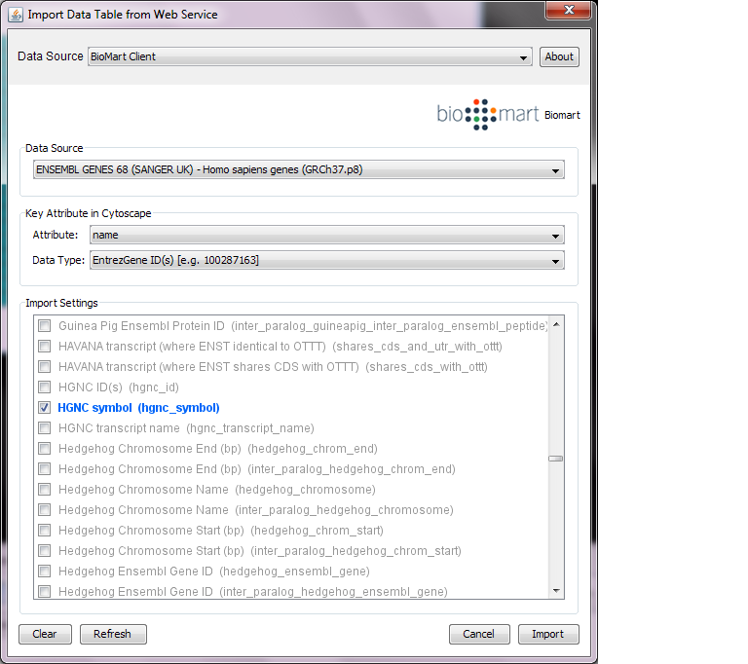Screen dimensions: 748x664
Task: Select Guinea Pig Ensembl Protein ID checkbox
Action: [x=44, y=326]
